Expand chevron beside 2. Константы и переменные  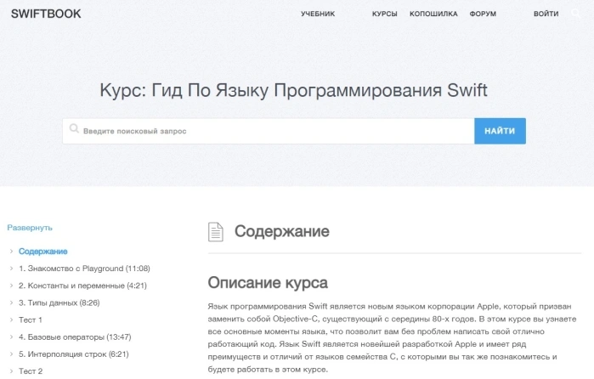[x=11, y=285]
